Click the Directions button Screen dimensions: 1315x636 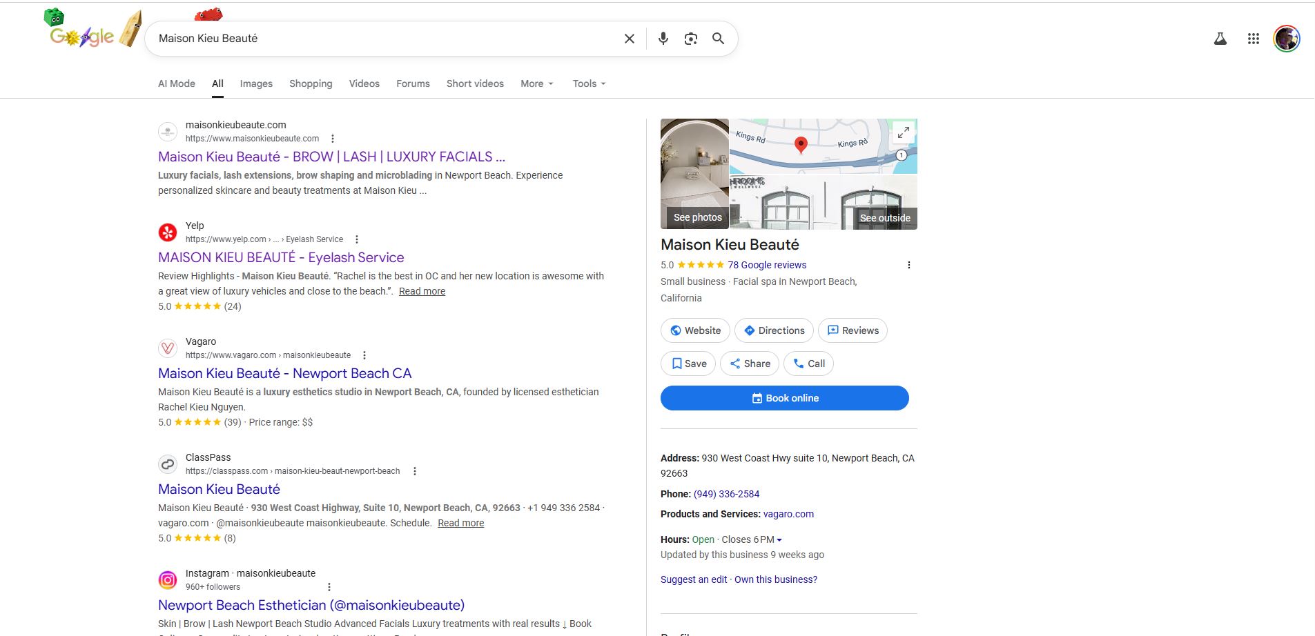click(x=774, y=330)
